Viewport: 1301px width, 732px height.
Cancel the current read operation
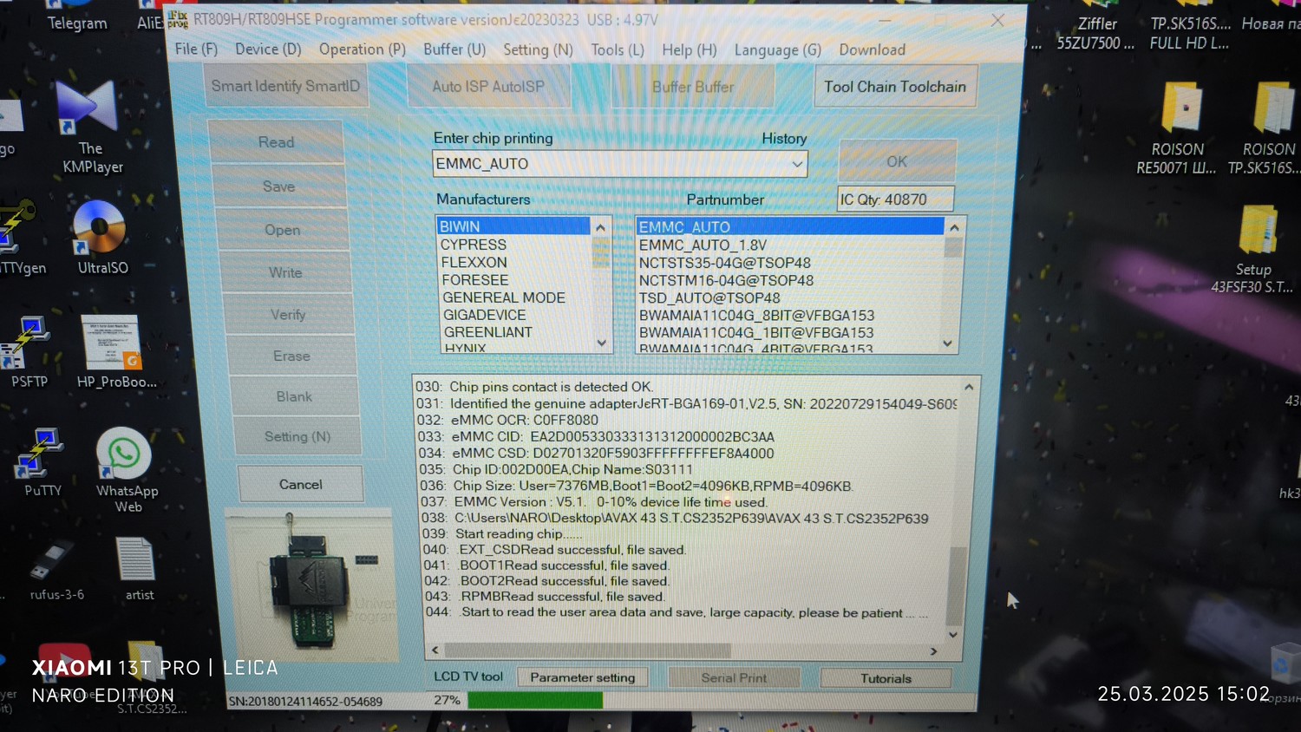pyautogui.click(x=300, y=484)
